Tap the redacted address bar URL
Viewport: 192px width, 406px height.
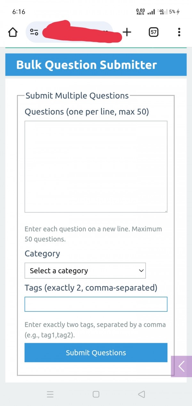pyautogui.click(x=80, y=32)
